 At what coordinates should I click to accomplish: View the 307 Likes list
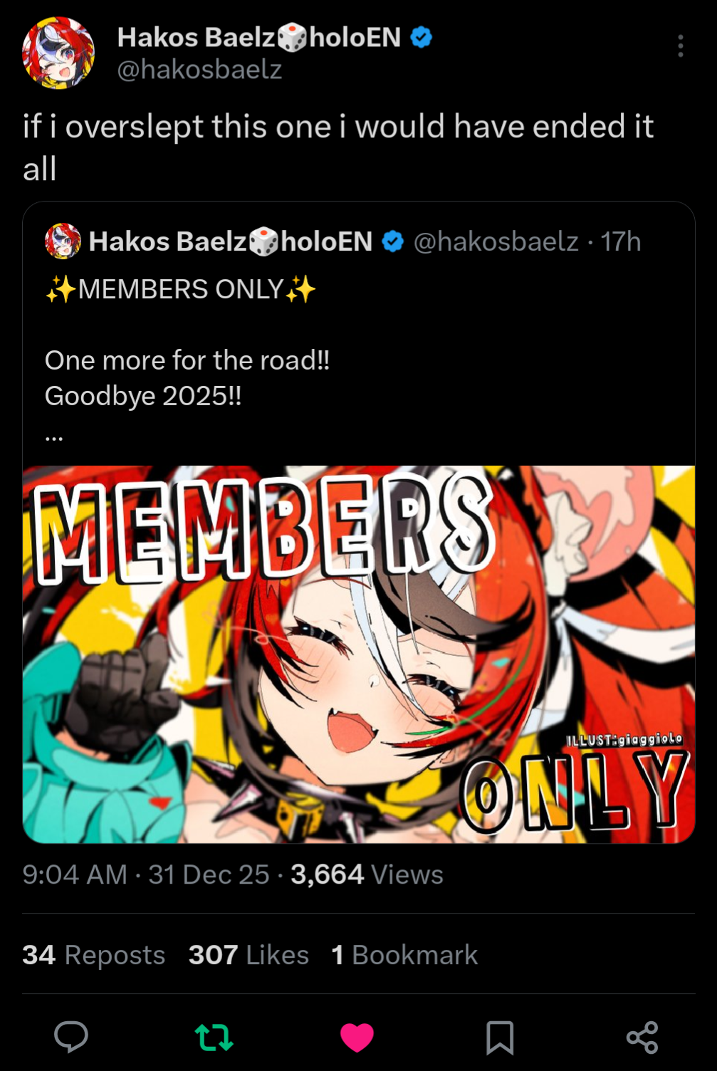248,955
